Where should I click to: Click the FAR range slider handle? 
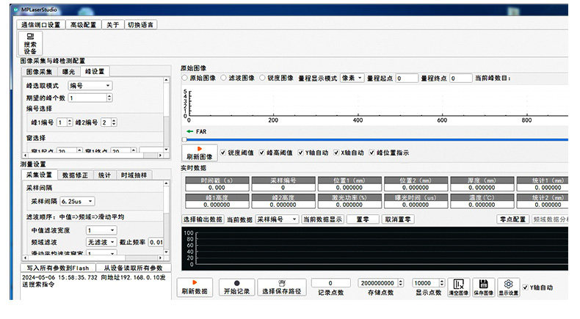tap(184, 139)
